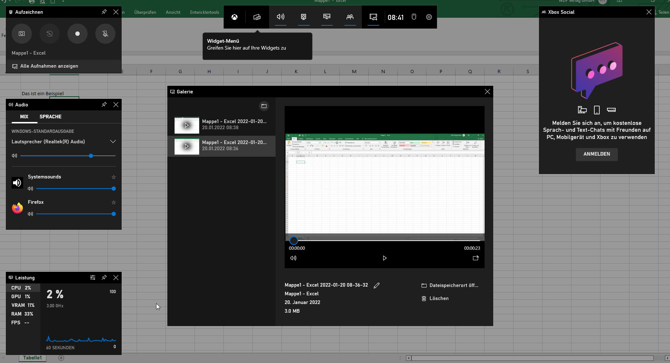The width and height of the screenshot is (670, 363).
Task: Mute the Firefox speaker icon
Action: coord(30,214)
